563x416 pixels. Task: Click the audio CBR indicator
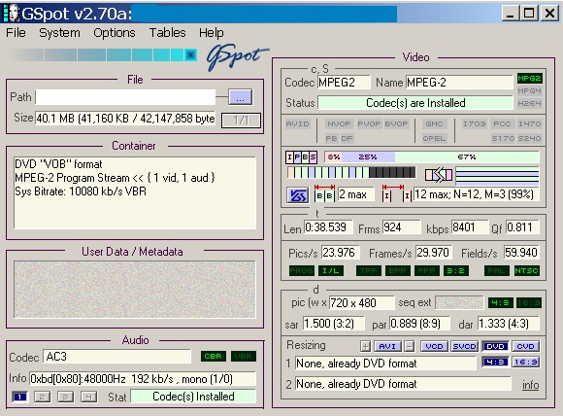213,357
